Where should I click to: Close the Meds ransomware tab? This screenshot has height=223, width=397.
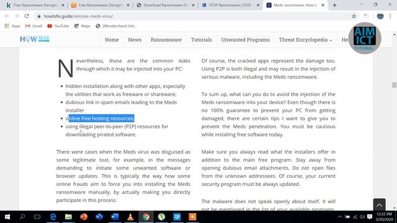[323, 5]
